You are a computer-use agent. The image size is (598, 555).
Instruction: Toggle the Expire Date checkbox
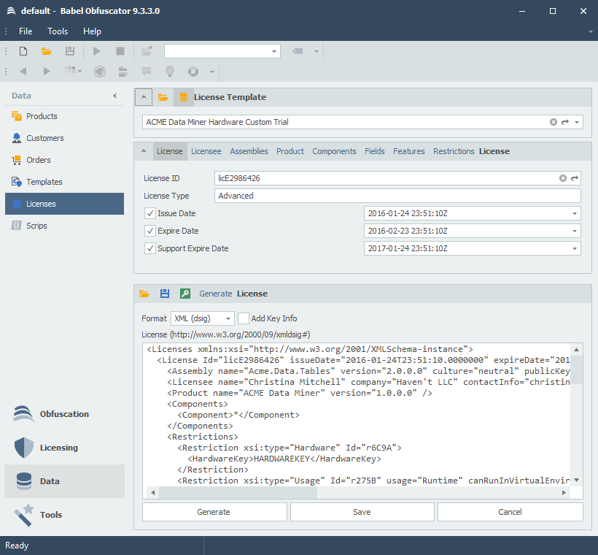coord(150,231)
